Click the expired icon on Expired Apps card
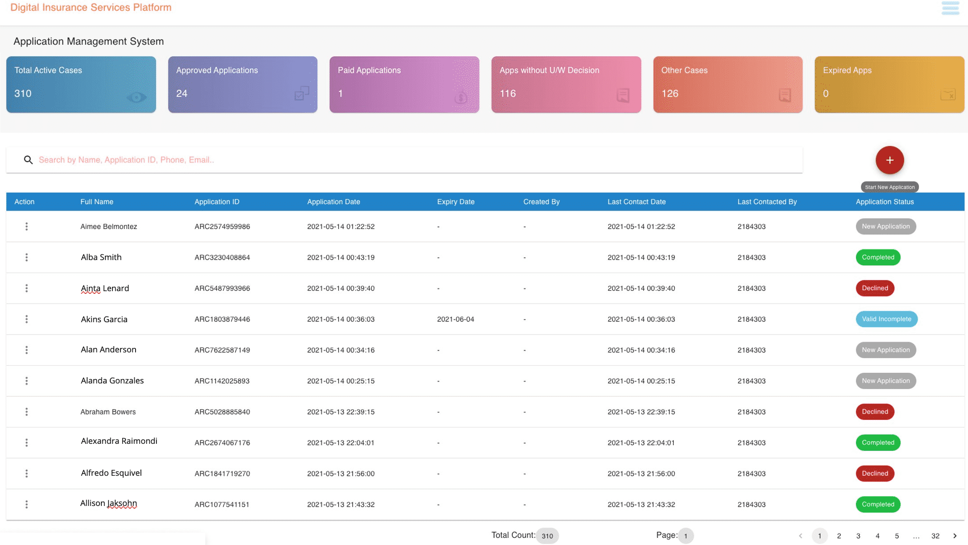 click(x=948, y=95)
